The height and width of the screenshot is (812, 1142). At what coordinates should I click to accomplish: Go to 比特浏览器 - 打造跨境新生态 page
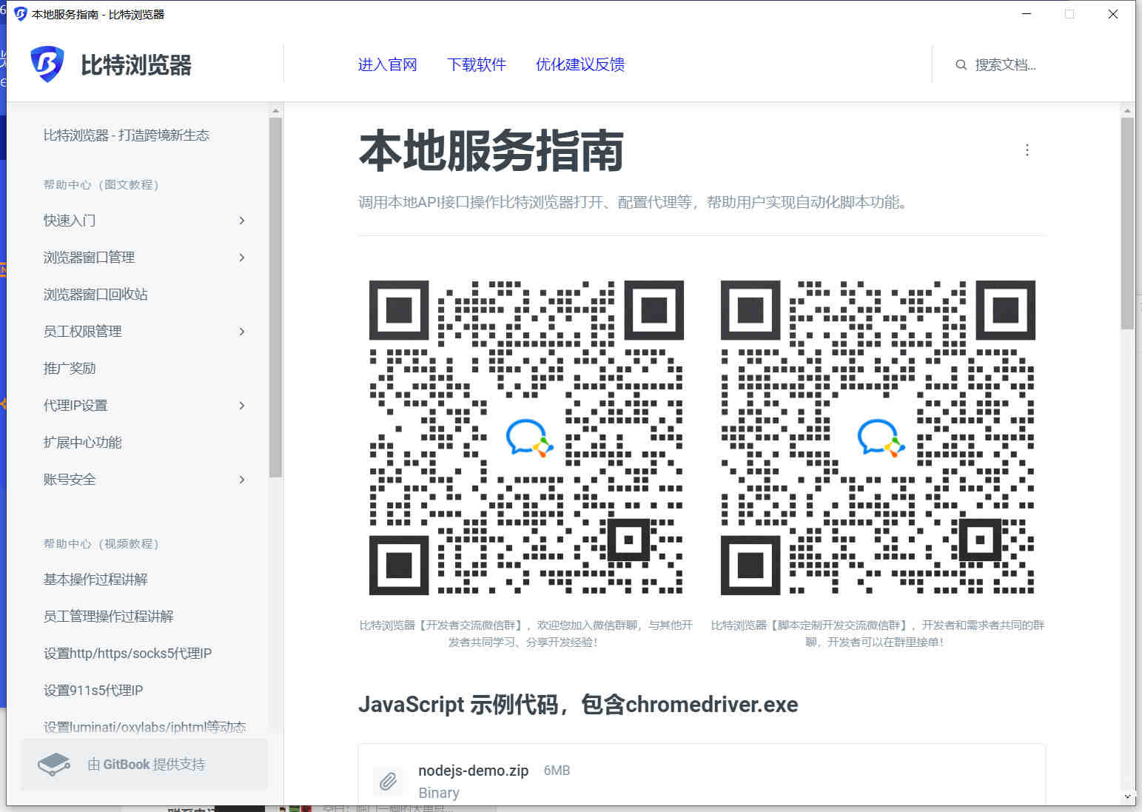[127, 135]
